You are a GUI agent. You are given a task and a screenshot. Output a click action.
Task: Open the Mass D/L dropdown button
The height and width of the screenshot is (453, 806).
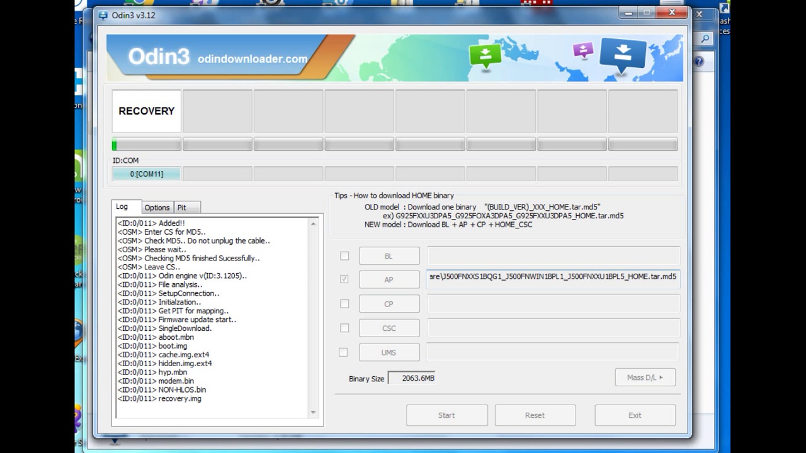[x=645, y=377]
